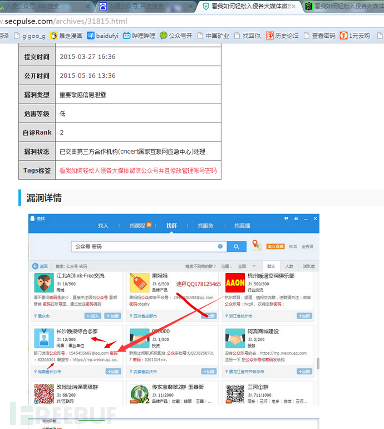Viewport: 384px width, 429px height.
Task: Open the 江北ADlink-Free交流 group avatar
Action: click(44, 283)
